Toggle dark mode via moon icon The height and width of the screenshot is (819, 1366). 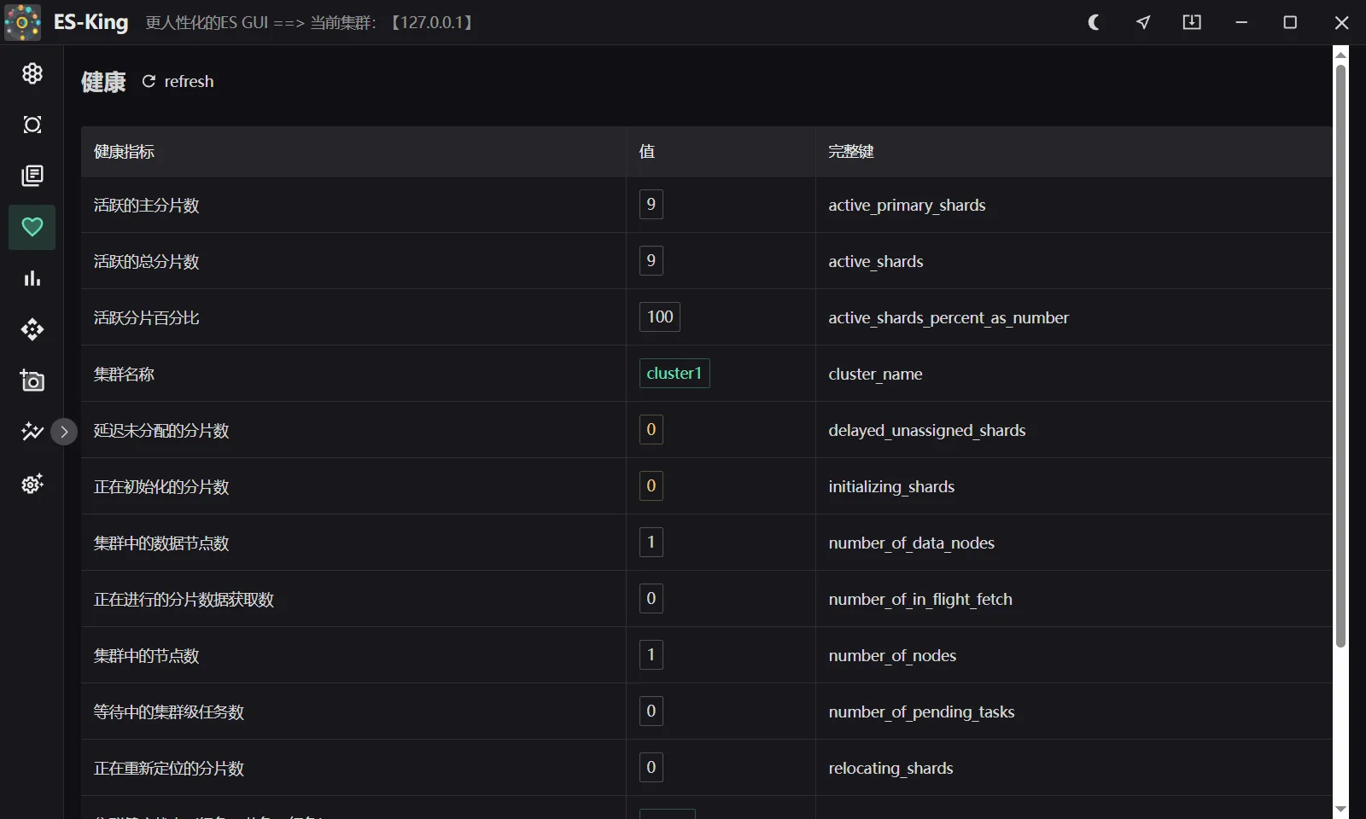[1094, 23]
